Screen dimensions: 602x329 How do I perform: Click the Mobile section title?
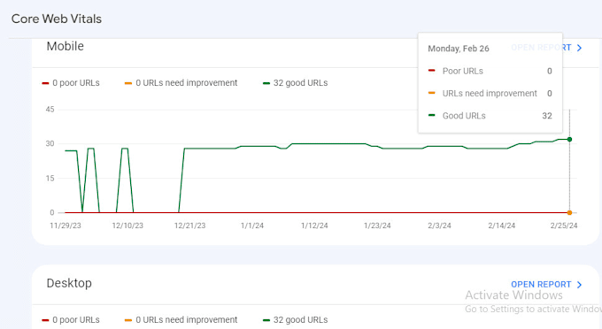66,46
